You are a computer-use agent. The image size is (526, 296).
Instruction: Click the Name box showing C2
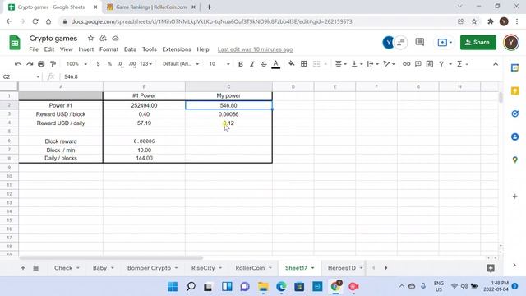[x=21, y=76]
